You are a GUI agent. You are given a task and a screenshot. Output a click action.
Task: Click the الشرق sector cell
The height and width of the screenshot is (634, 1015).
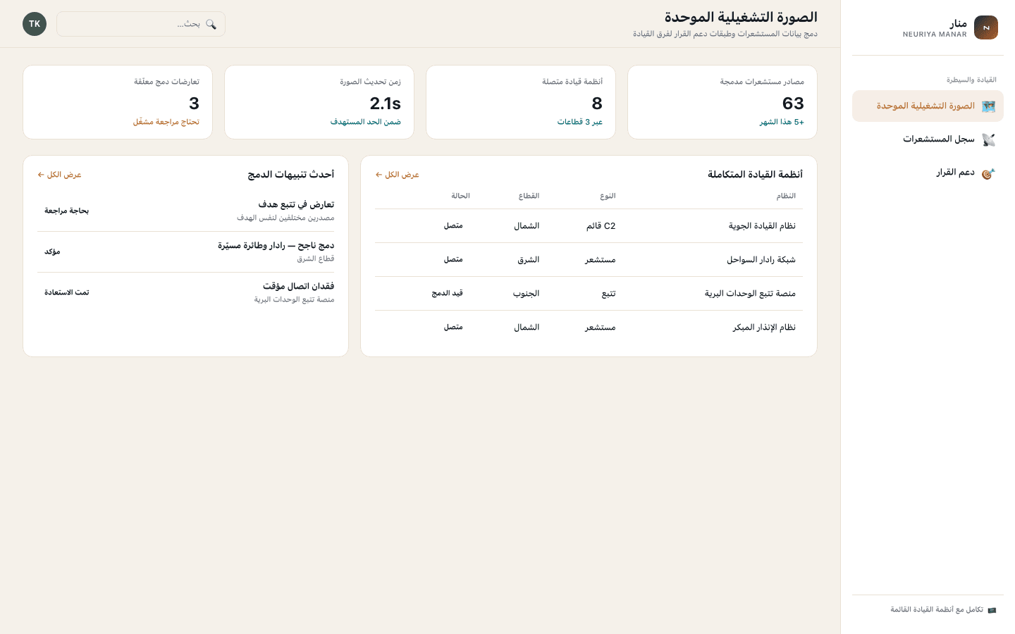pos(529,260)
